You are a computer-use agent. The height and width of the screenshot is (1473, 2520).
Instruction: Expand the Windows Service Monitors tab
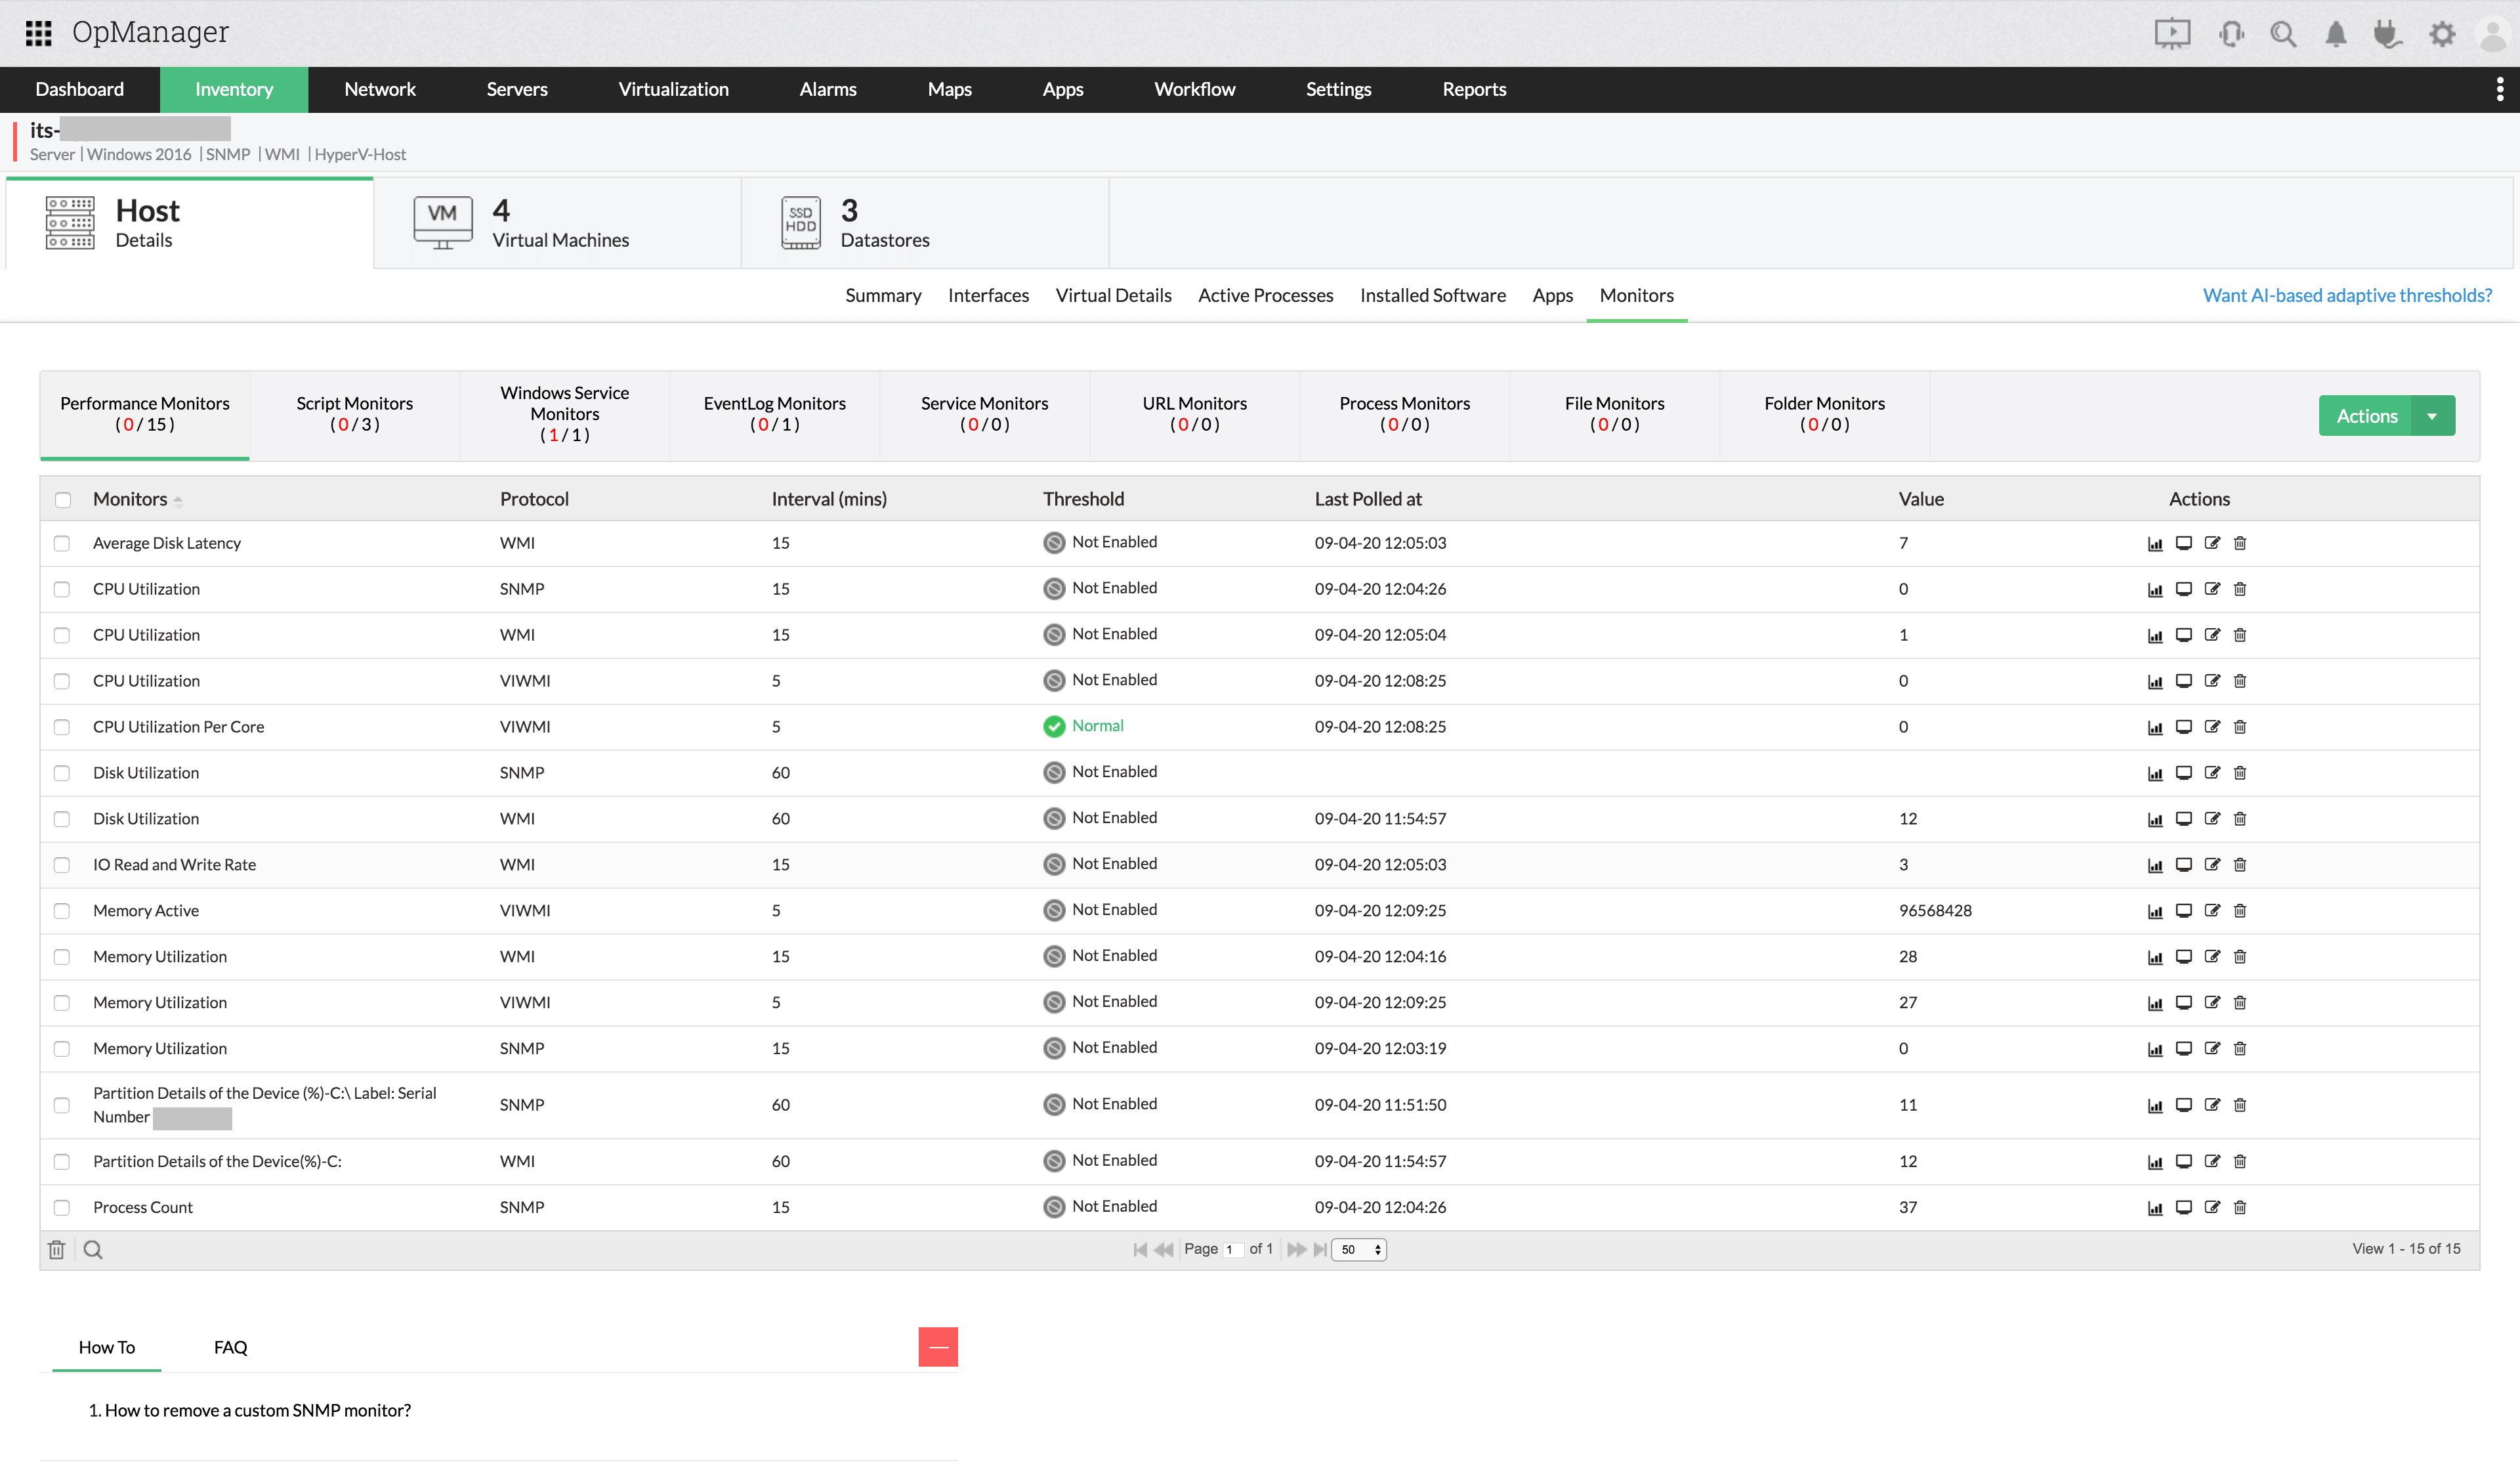coord(564,412)
